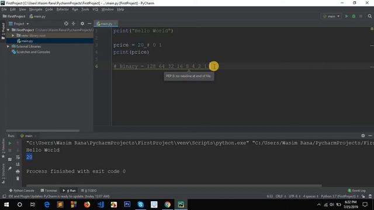Expand External Libraries node
374x210 pixels.
8,47
